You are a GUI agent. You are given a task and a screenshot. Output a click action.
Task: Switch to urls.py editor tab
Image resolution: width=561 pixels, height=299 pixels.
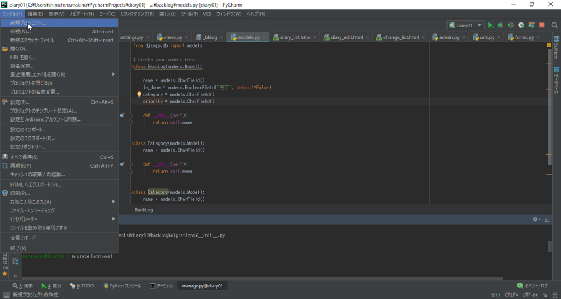(x=487, y=37)
